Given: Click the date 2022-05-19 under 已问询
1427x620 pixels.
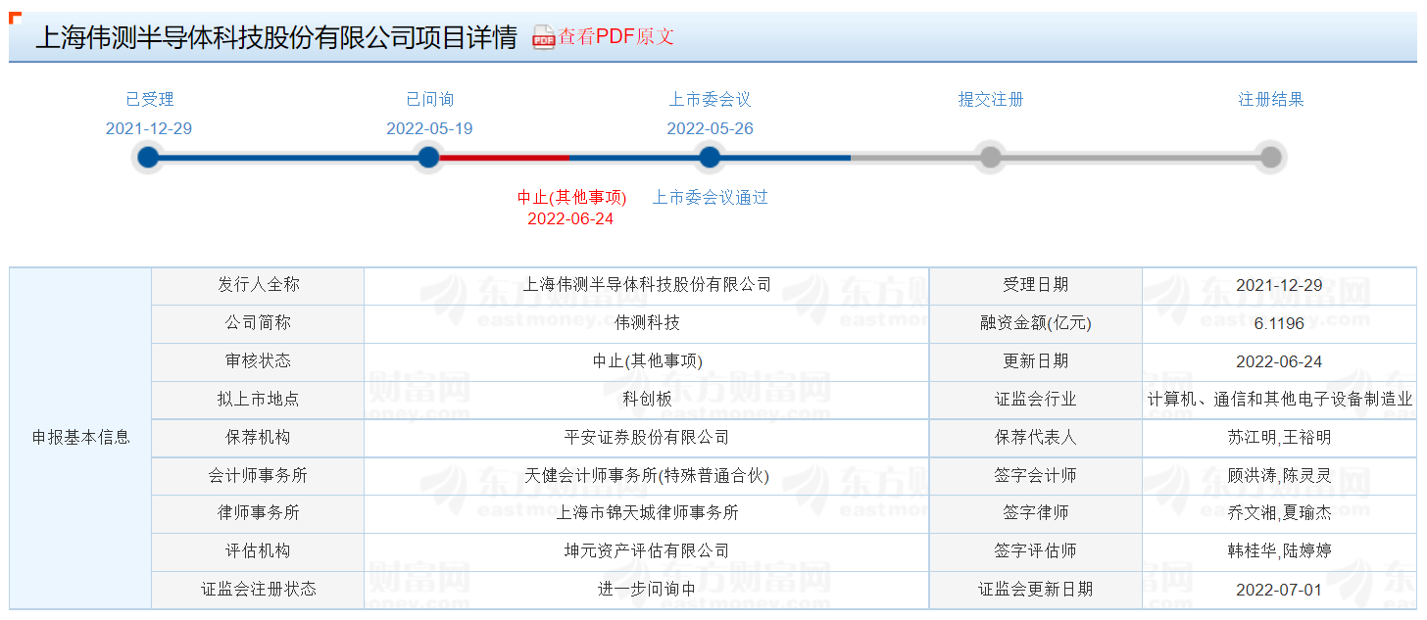Looking at the screenshot, I should (x=429, y=128).
